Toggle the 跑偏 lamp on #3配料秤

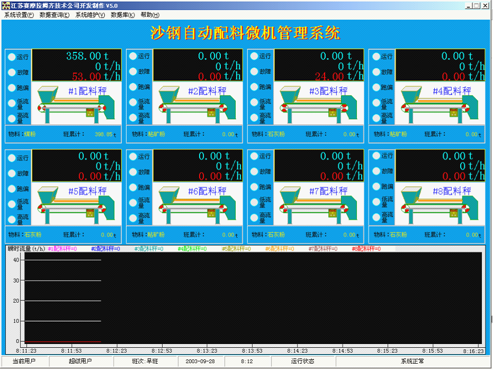[x=254, y=88]
